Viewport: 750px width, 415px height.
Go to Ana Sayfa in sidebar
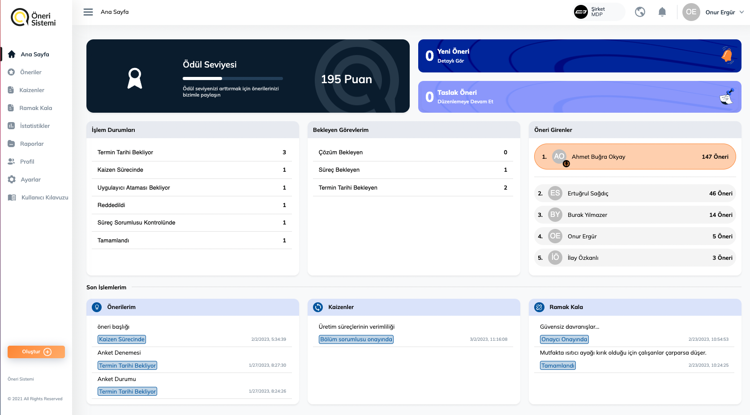click(36, 54)
